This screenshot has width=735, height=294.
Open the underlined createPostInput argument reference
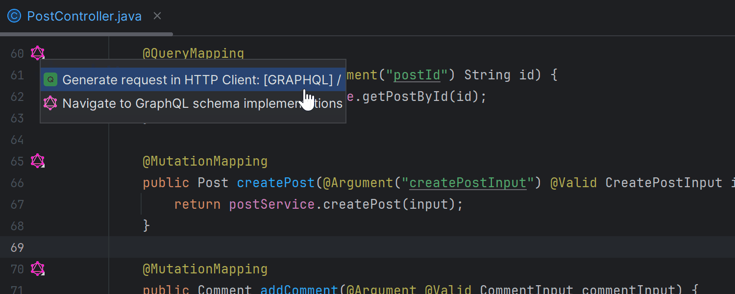pyautogui.click(x=467, y=182)
